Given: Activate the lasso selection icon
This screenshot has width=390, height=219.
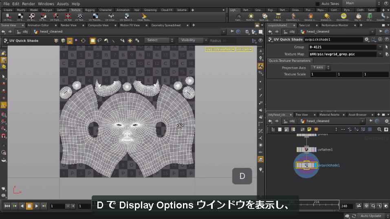Looking at the screenshot, I should [99, 41].
